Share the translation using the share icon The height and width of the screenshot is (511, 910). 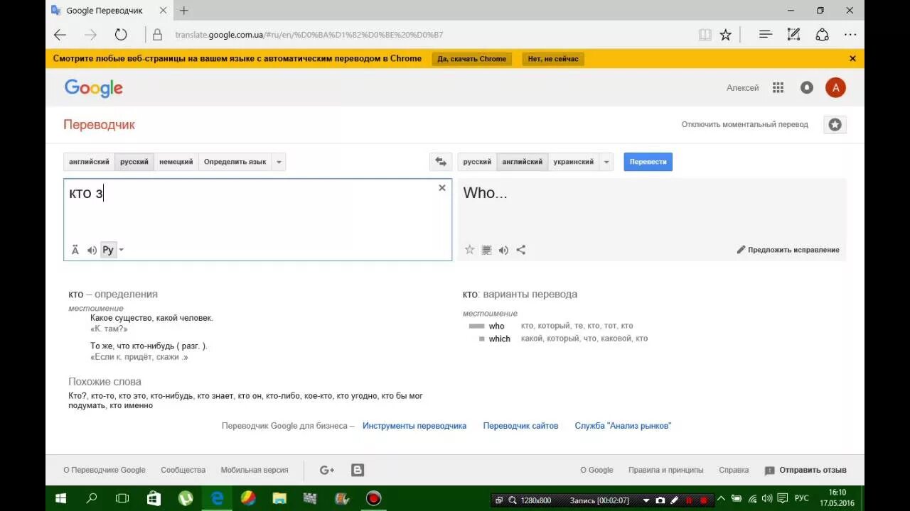pyautogui.click(x=521, y=250)
